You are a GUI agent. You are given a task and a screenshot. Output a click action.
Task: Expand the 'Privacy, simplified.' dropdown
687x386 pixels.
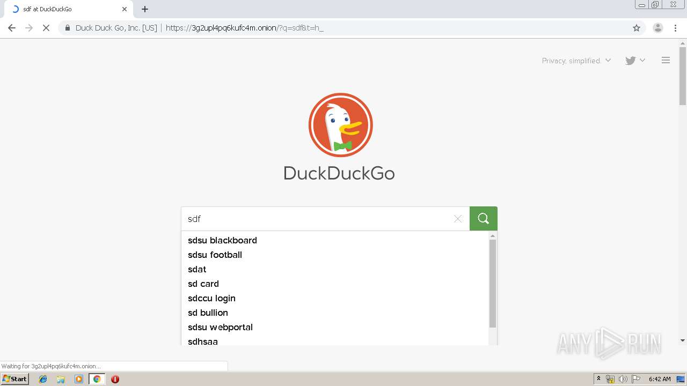576,61
